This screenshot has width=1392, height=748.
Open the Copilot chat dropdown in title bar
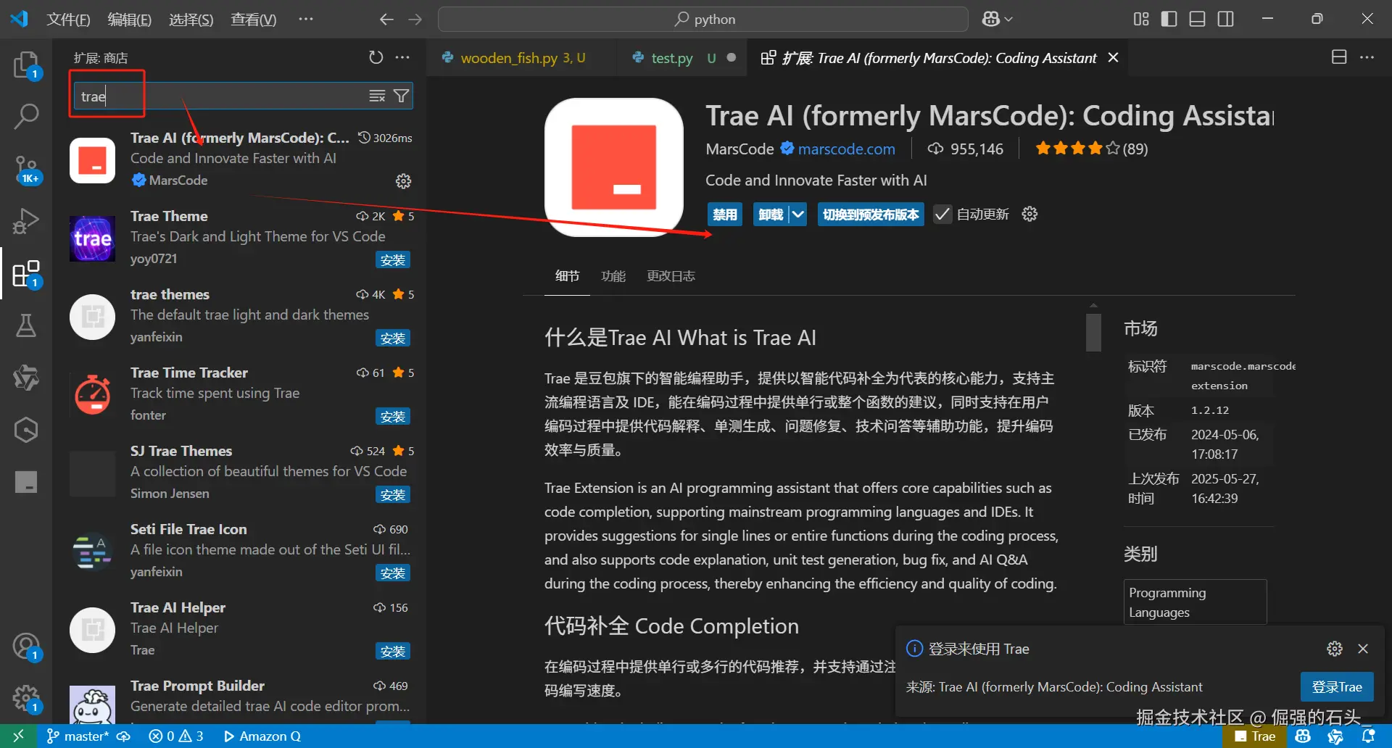point(998,20)
